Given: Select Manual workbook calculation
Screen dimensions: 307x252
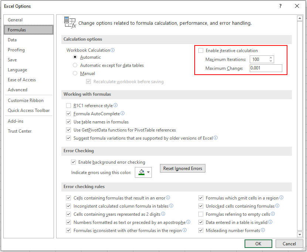Looking at the screenshot, I should (x=75, y=73).
